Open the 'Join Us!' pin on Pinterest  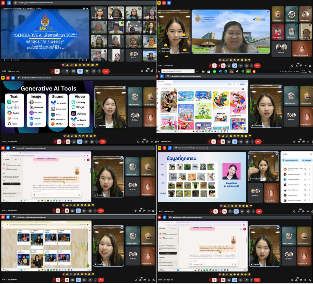(221, 117)
